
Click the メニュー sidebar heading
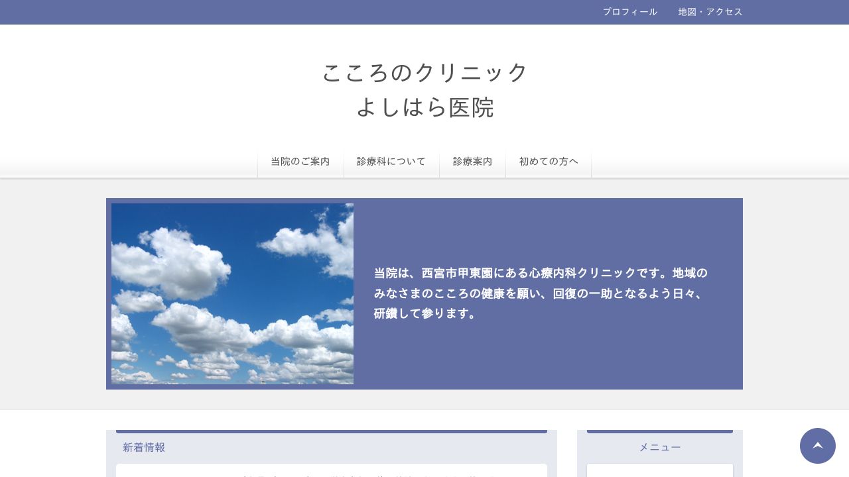pyautogui.click(x=659, y=447)
